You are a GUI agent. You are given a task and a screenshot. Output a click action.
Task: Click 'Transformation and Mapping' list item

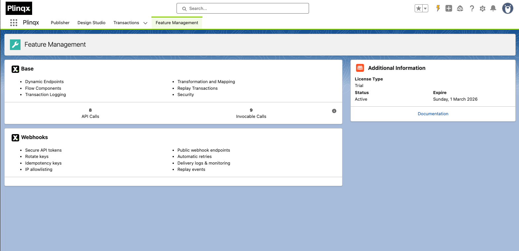click(x=206, y=81)
